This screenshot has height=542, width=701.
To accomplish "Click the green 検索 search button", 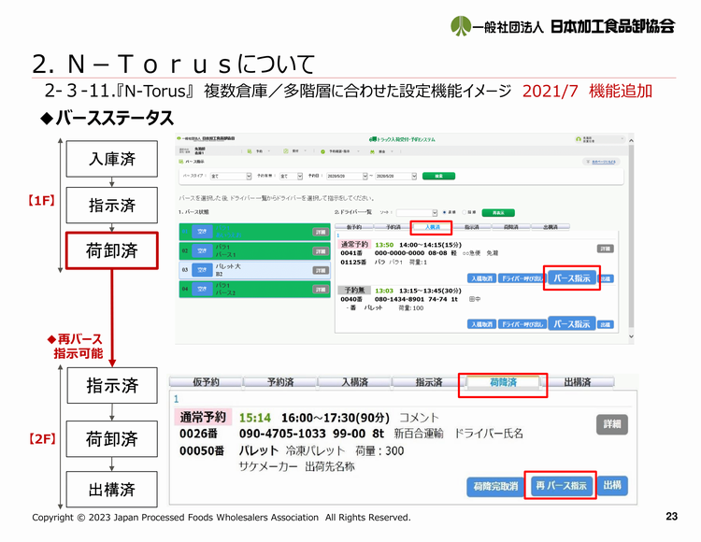I will [438, 176].
